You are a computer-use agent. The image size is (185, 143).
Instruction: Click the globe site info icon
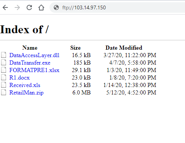tap(56, 7)
